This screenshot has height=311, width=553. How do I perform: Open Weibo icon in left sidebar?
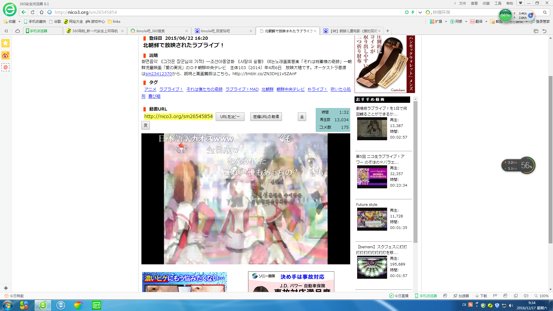(5, 55)
